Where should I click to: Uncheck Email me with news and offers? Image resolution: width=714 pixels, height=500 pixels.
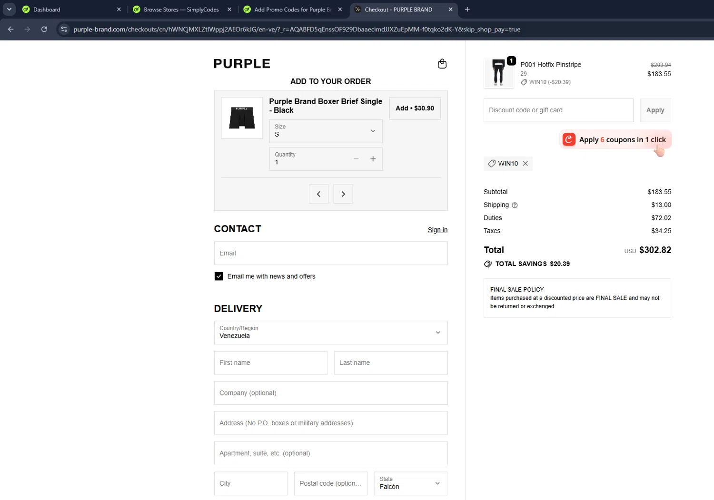(x=218, y=276)
